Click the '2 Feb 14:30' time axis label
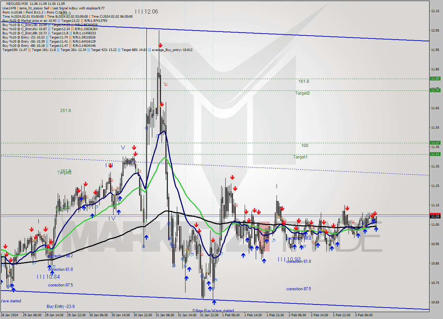This screenshot has height=319, width=443. 319,315
